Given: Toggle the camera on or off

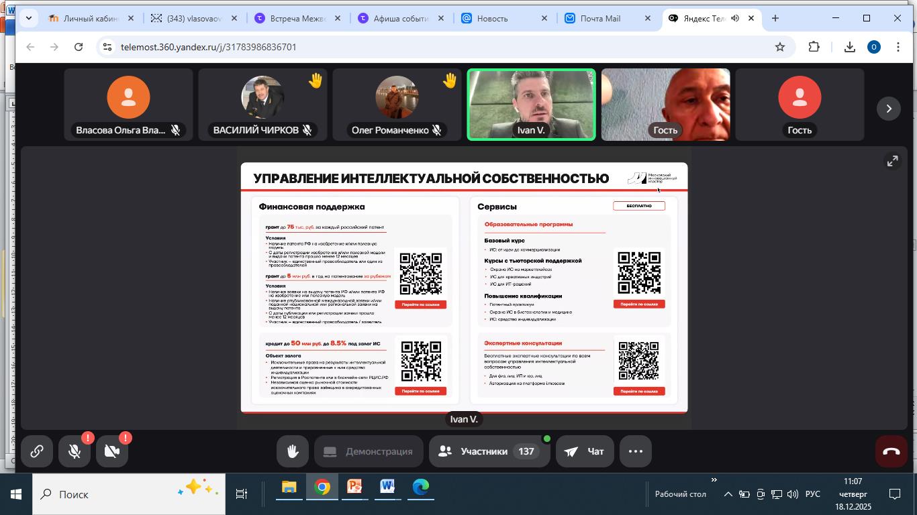Looking at the screenshot, I should coord(112,451).
